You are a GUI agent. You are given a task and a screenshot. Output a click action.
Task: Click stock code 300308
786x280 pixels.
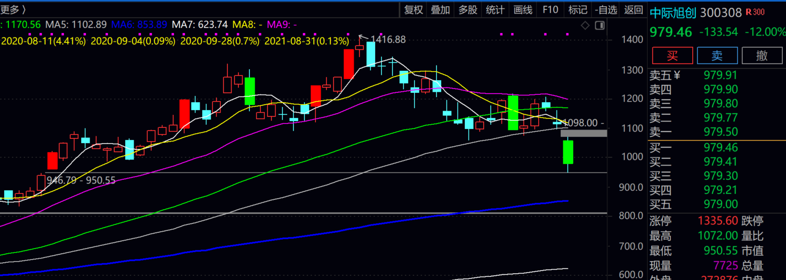[x=721, y=13]
